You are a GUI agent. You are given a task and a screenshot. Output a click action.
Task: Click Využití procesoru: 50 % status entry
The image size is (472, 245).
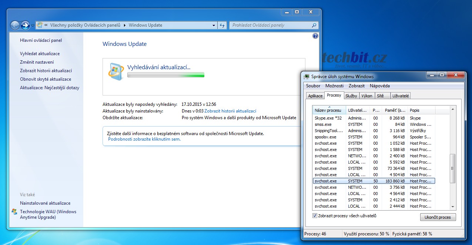tap(366, 234)
